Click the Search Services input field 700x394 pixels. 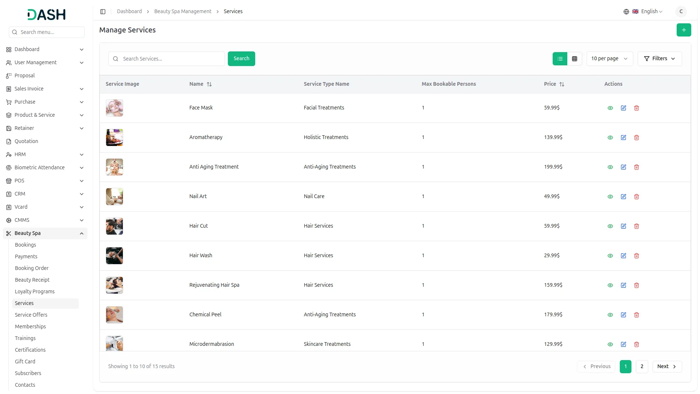pyautogui.click(x=171, y=59)
